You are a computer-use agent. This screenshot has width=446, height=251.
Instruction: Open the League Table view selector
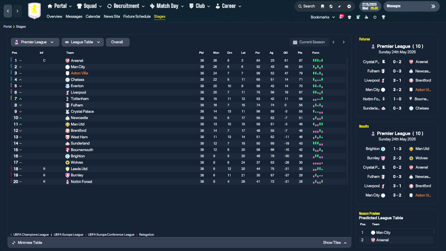point(83,42)
